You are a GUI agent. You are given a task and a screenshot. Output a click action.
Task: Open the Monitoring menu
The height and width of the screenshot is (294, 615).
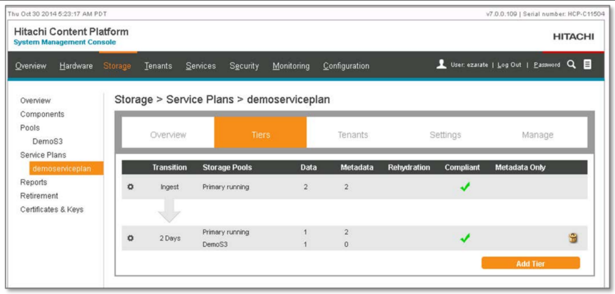pos(291,66)
